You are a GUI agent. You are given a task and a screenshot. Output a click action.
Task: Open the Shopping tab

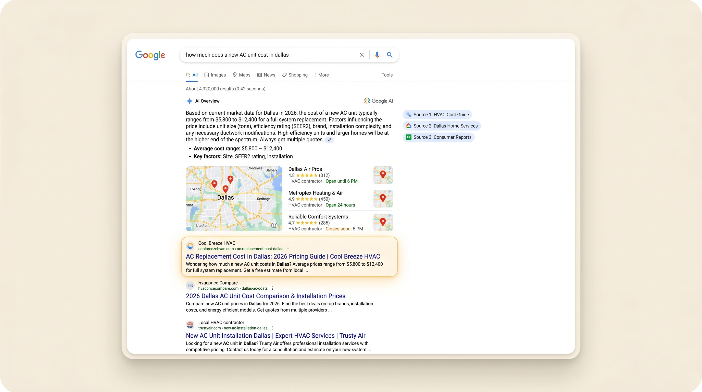coord(295,75)
